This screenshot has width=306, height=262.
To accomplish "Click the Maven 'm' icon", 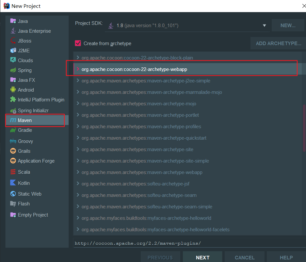I will tap(13, 120).
